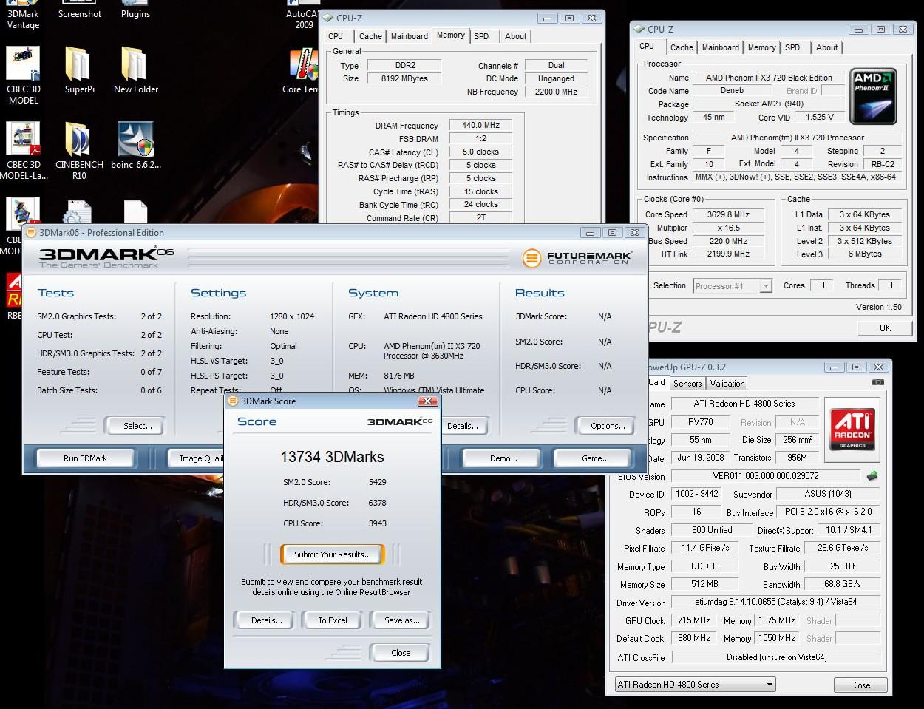Viewport: 924px width, 709px height.
Task: Open the Screenshot desktop shortcut
Action: tap(80, 10)
